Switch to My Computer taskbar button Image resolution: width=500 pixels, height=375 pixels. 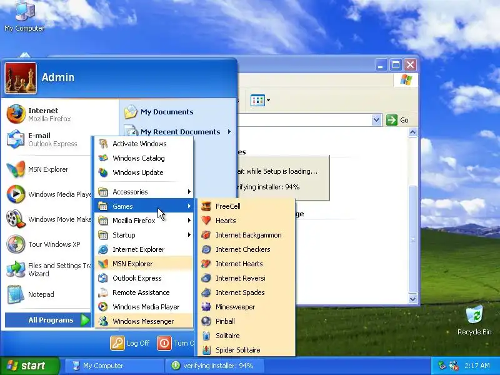114,366
